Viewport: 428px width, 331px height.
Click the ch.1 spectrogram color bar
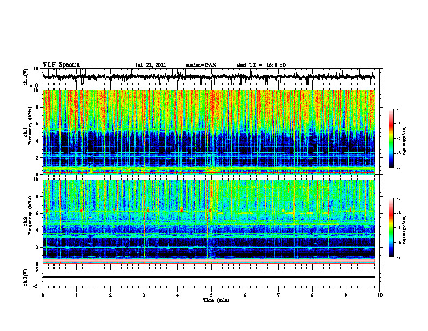tap(391, 138)
